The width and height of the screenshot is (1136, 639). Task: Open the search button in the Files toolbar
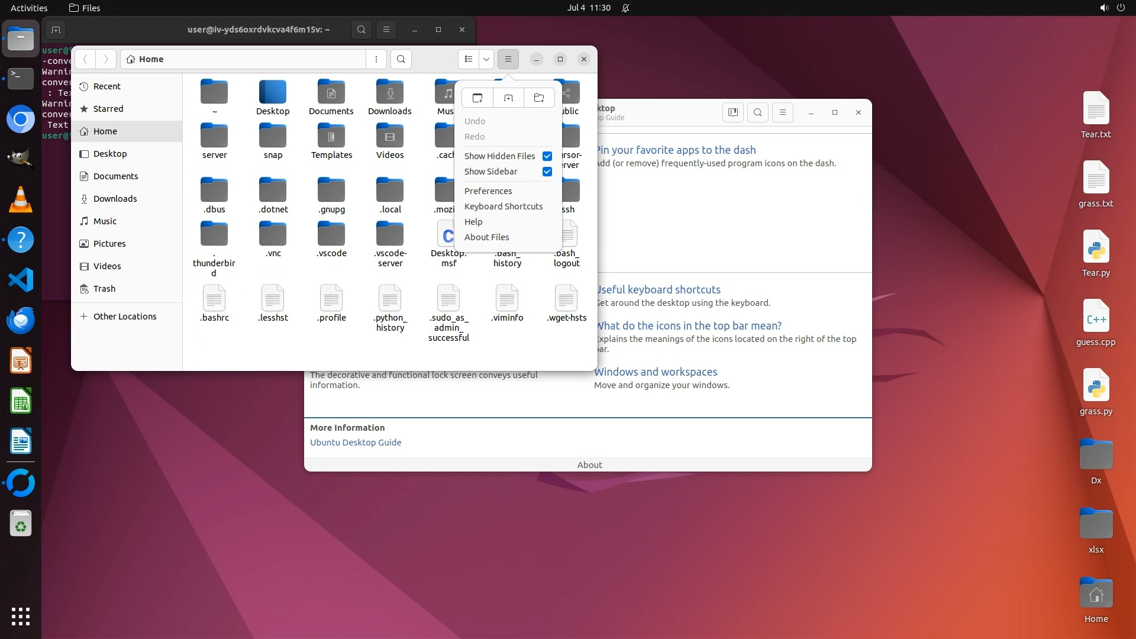(x=401, y=59)
